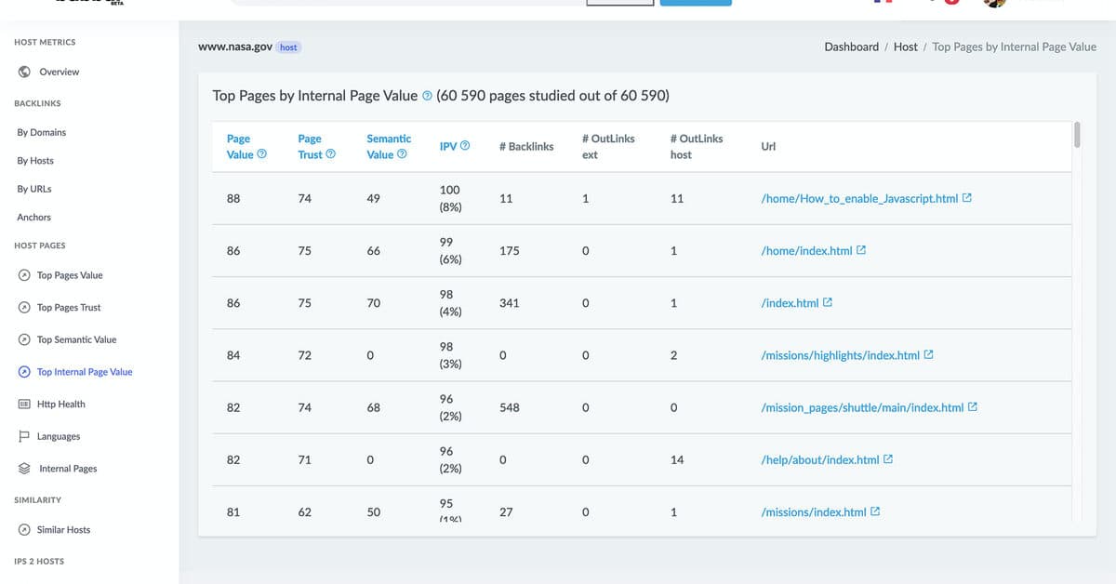
Task: Select By Hosts under Backlinks
Action: (x=35, y=161)
